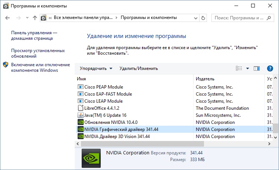Viewport: 279px width, 170px height.
Task: Select Java(TM) 6 Update 16 entry
Action: click(106, 115)
